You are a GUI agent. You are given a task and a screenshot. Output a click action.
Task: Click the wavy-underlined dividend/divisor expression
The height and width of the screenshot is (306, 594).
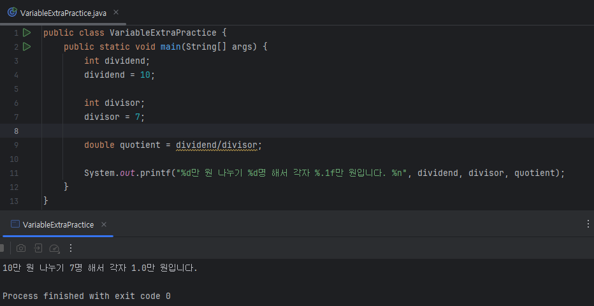point(216,145)
